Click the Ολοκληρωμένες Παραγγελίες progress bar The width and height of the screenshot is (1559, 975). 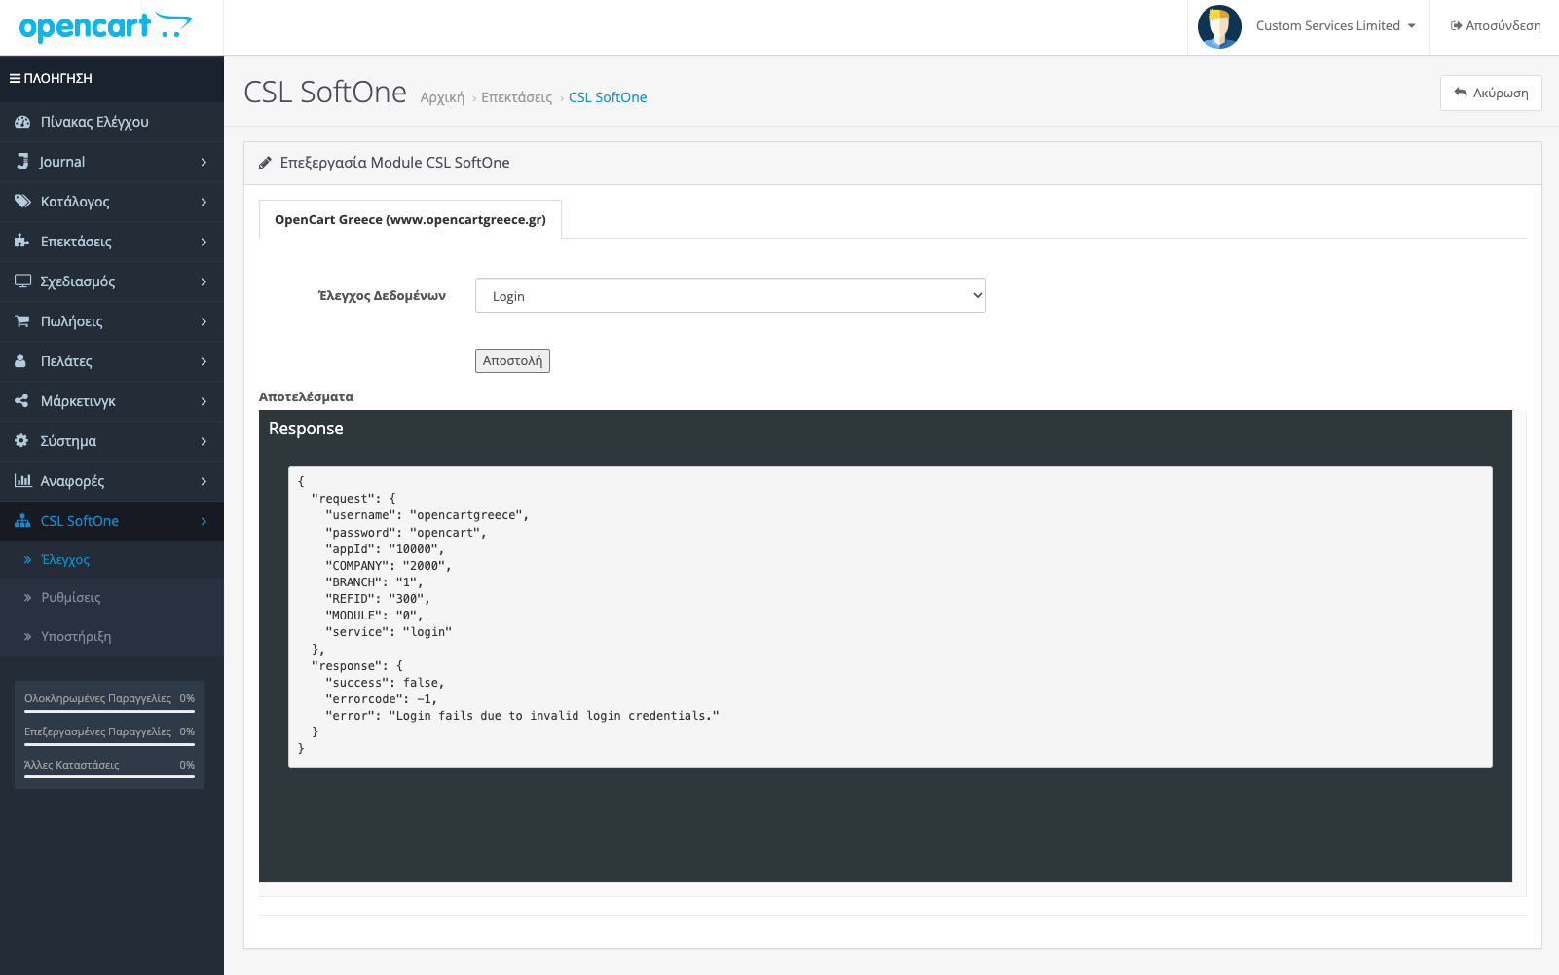(x=109, y=711)
